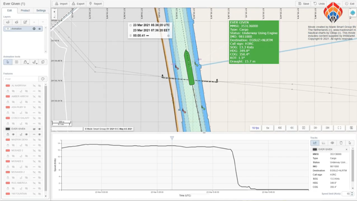Click EVER GIVEN chart icon in features
The width and height of the screenshot is (357, 201).
coord(34,129)
